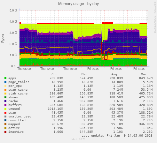Click the apps green legend swatch

[5, 78]
